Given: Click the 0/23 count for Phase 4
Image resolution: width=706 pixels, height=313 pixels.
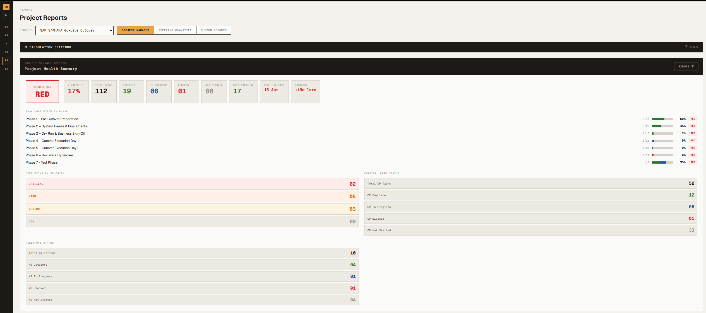Looking at the screenshot, I should (x=646, y=141).
